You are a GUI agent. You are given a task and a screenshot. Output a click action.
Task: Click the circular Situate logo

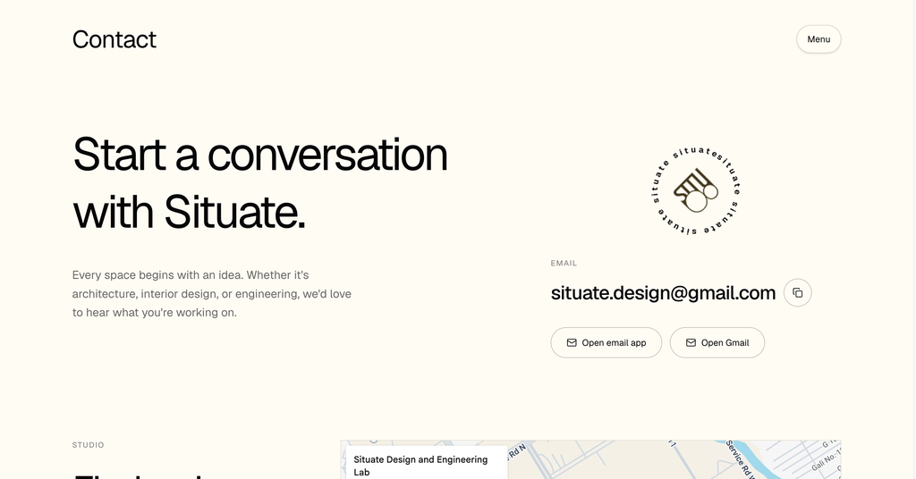[x=695, y=190]
